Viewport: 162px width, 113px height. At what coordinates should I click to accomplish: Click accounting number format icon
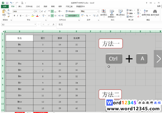pos(82,16)
